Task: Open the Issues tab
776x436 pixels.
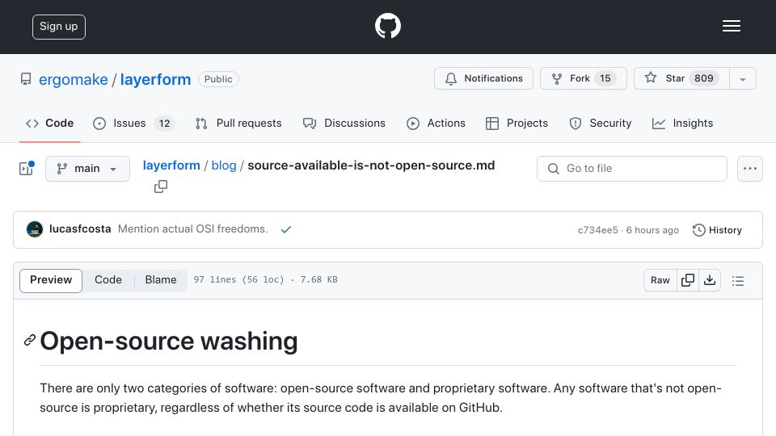Action: (133, 124)
